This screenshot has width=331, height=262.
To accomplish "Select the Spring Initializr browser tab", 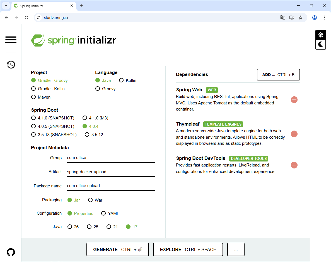I will (x=43, y=6).
